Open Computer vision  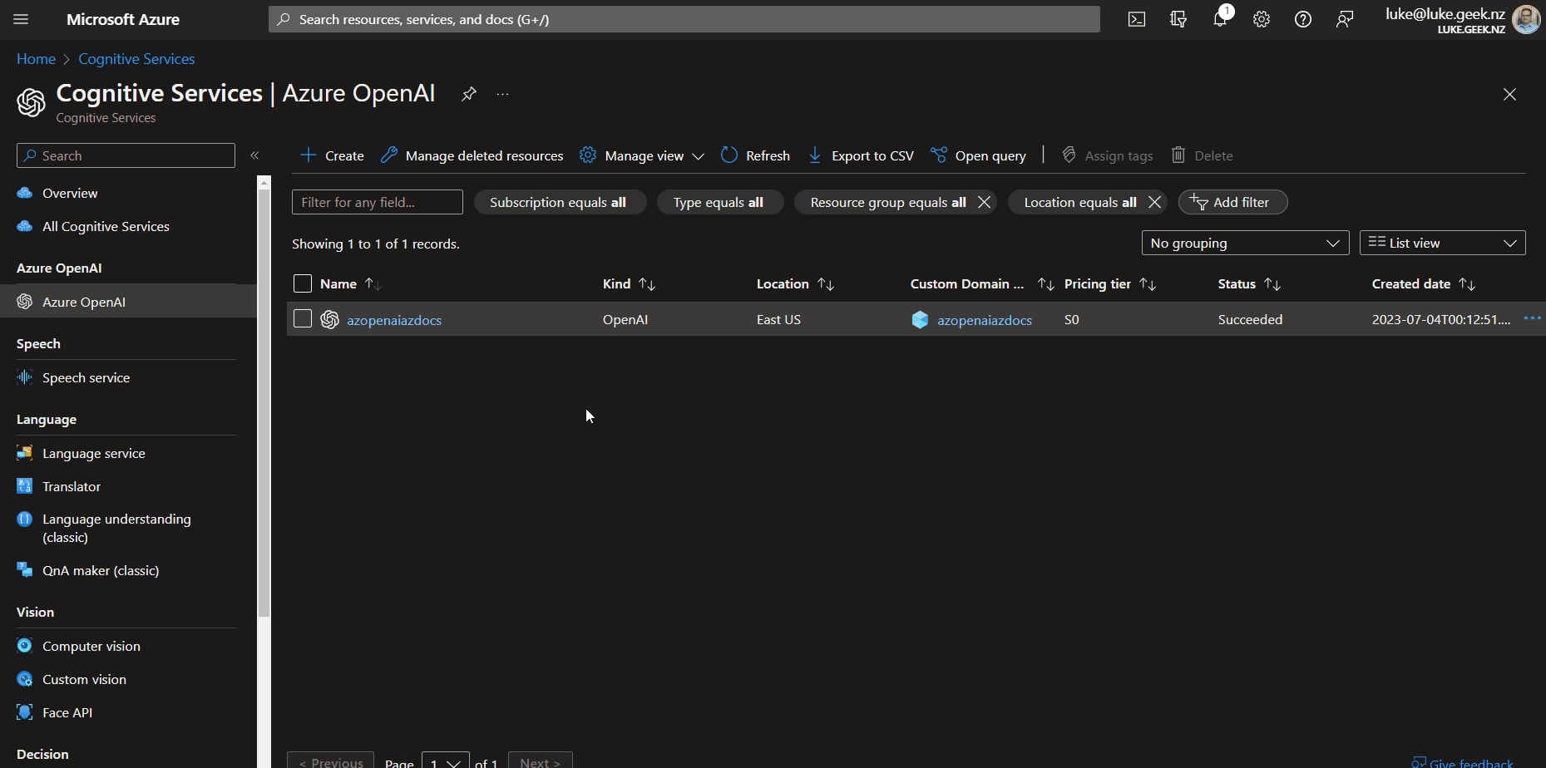(91, 646)
